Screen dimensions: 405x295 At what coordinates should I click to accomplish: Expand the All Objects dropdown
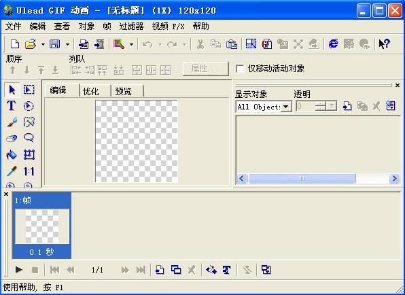click(x=286, y=107)
